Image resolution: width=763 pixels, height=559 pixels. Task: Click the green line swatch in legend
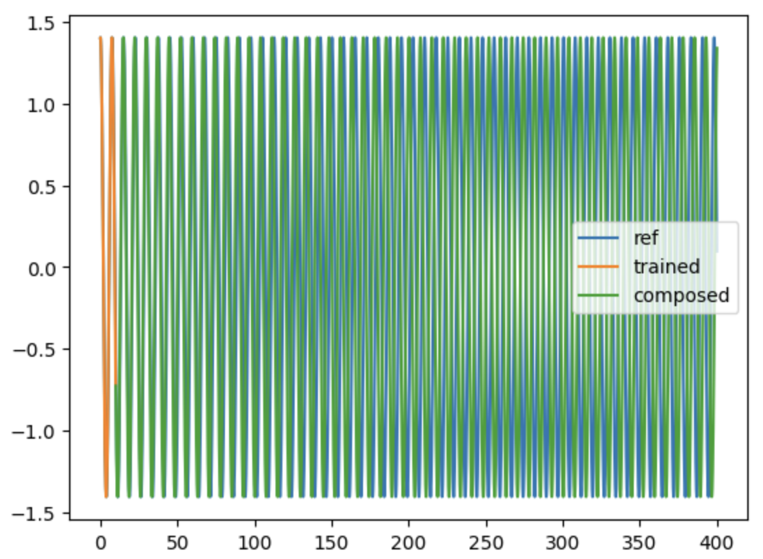click(x=599, y=295)
